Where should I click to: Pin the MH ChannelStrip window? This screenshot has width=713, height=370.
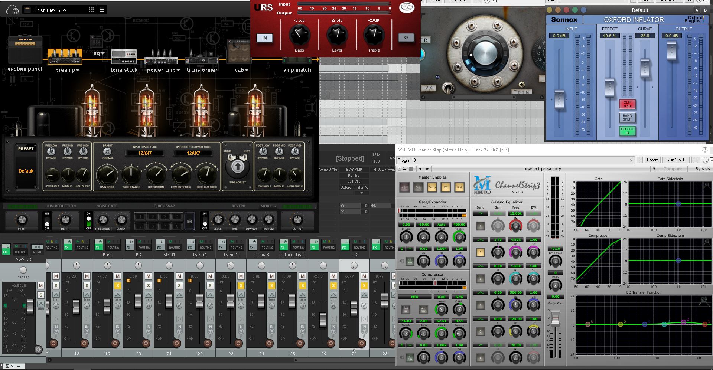coord(704,150)
